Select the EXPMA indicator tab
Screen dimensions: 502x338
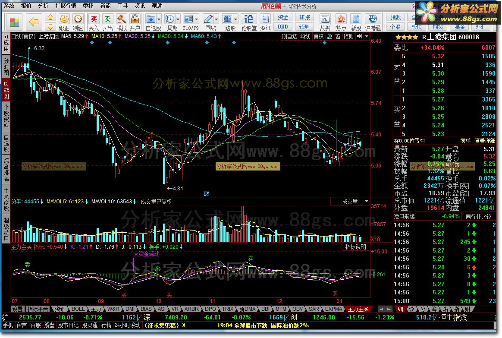pos(334,309)
